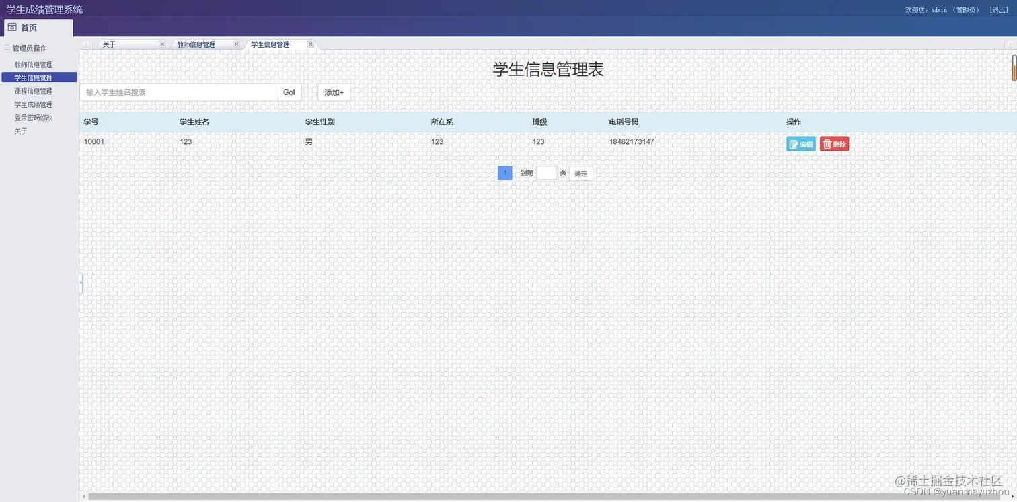Open 关于 in the sidebar

pyautogui.click(x=21, y=131)
